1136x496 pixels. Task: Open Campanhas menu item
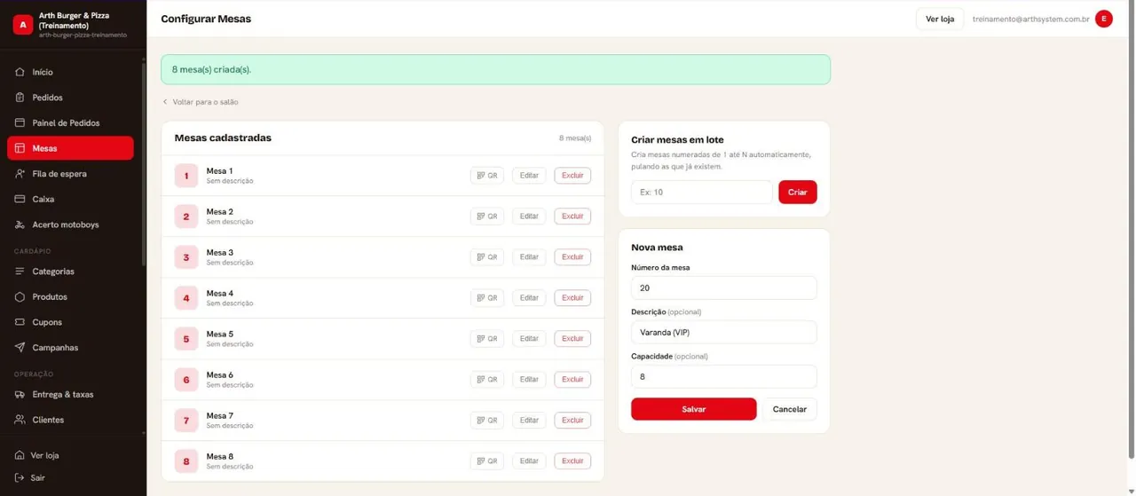[x=70, y=348]
